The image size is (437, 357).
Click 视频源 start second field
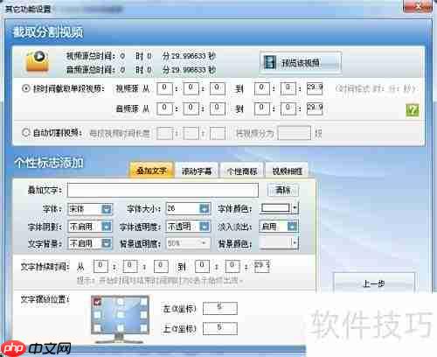pyautogui.click(x=218, y=88)
